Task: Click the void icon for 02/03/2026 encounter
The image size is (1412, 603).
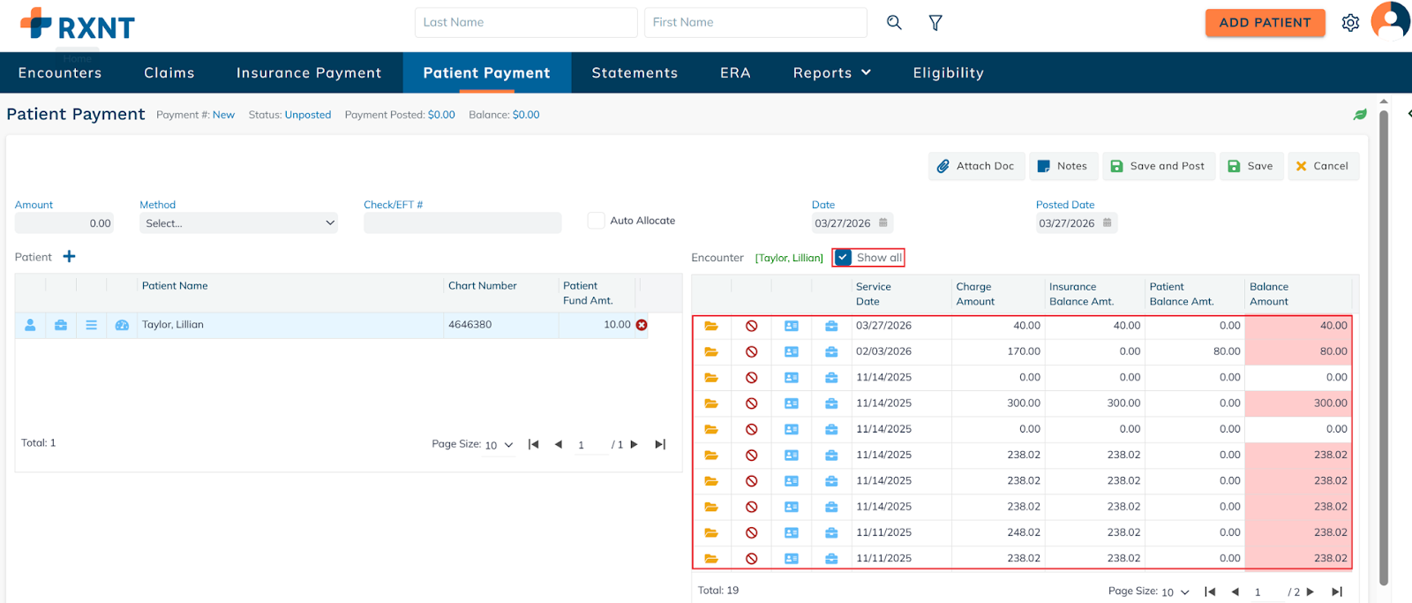Action: click(751, 351)
